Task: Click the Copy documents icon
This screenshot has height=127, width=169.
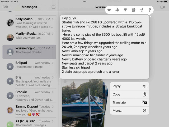Action: 144,94
